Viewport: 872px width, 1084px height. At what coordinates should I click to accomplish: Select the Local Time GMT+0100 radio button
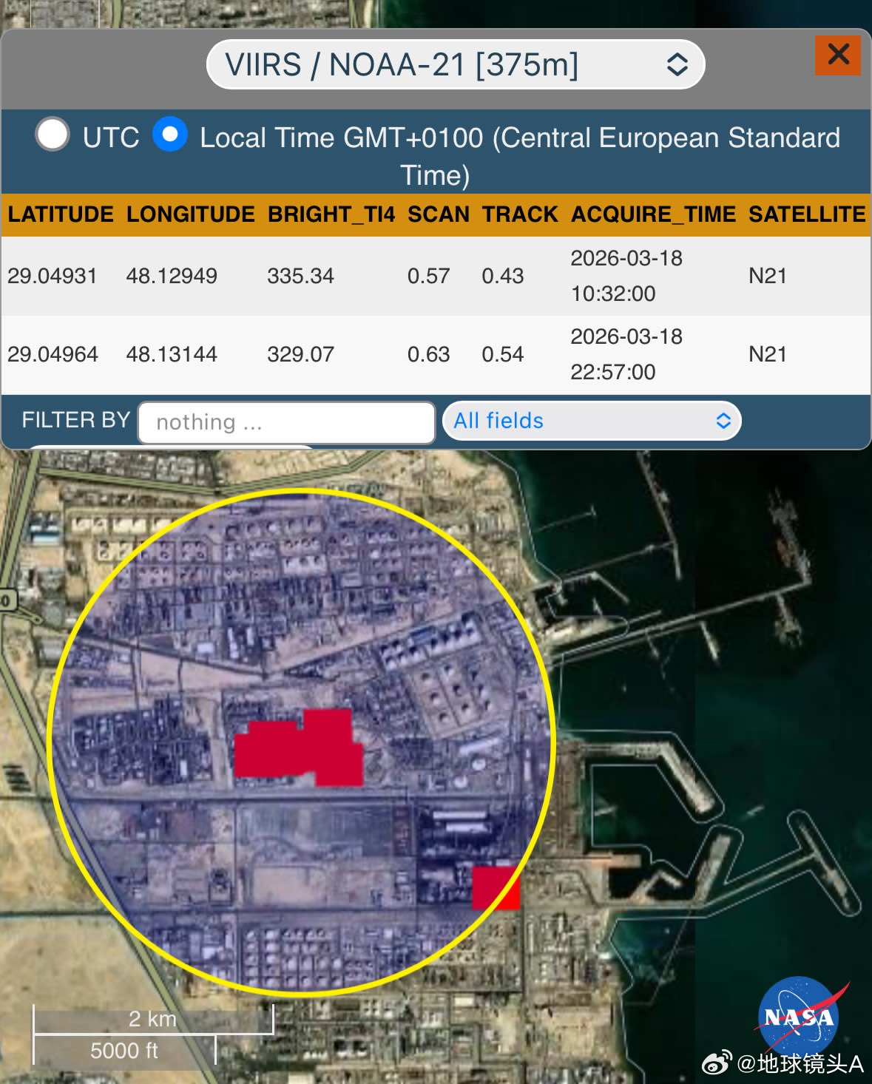click(x=169, y=134)
